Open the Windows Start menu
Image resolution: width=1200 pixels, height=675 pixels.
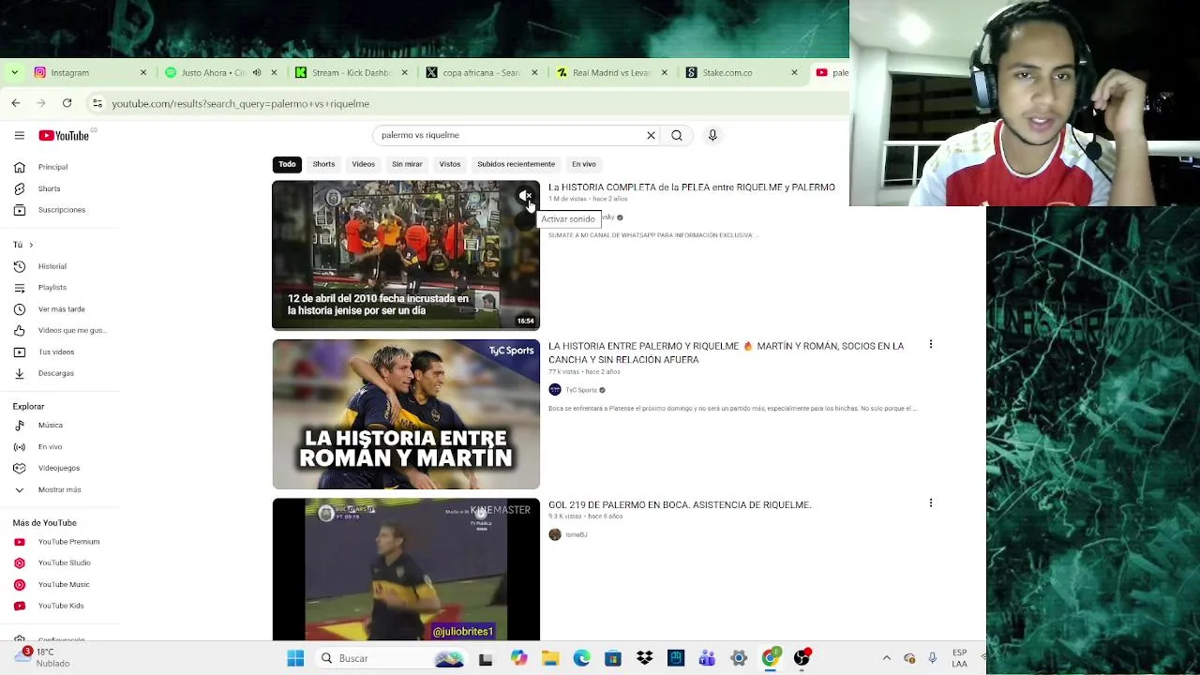point(295,658)
